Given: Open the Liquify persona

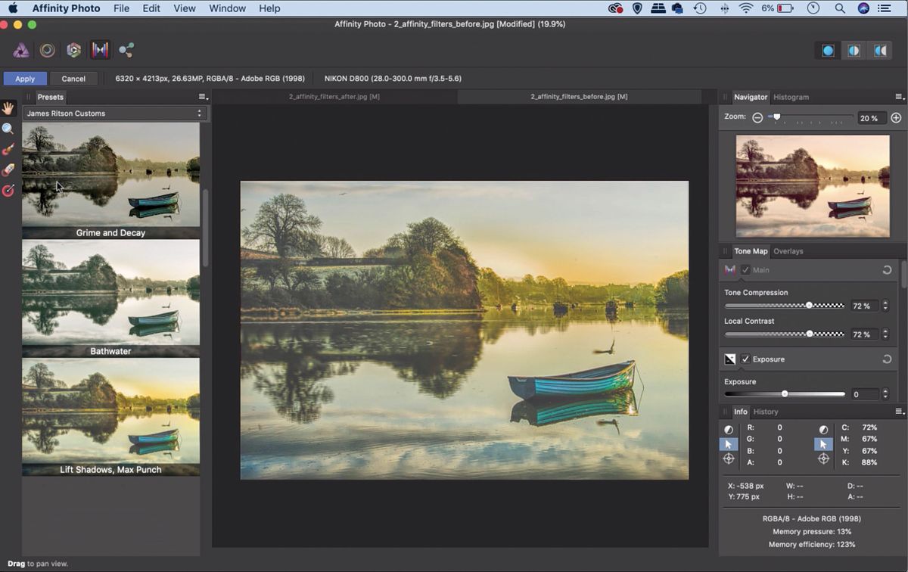Looking at the screenshot, I should tap(47, 50).
